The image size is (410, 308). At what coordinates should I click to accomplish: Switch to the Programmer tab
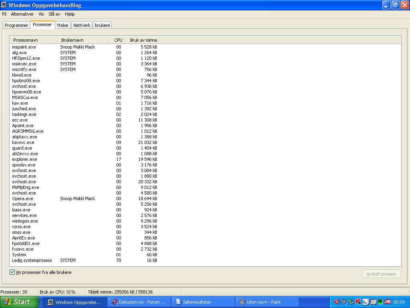[x=16, y=25]
